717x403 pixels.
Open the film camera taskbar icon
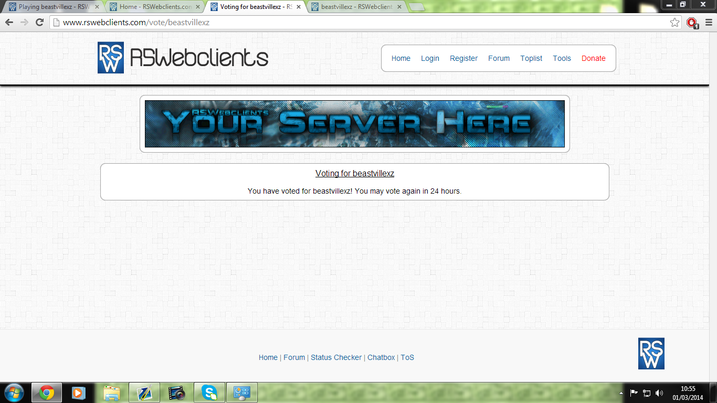pos(177,393)
